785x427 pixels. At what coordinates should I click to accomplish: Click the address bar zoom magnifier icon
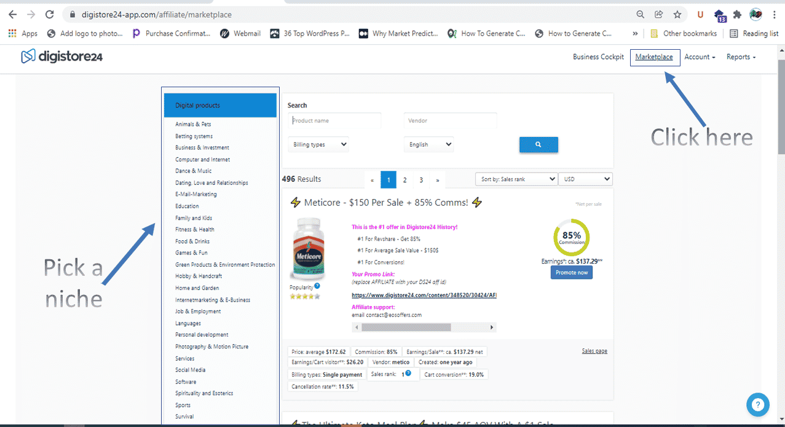click(640, 14)
